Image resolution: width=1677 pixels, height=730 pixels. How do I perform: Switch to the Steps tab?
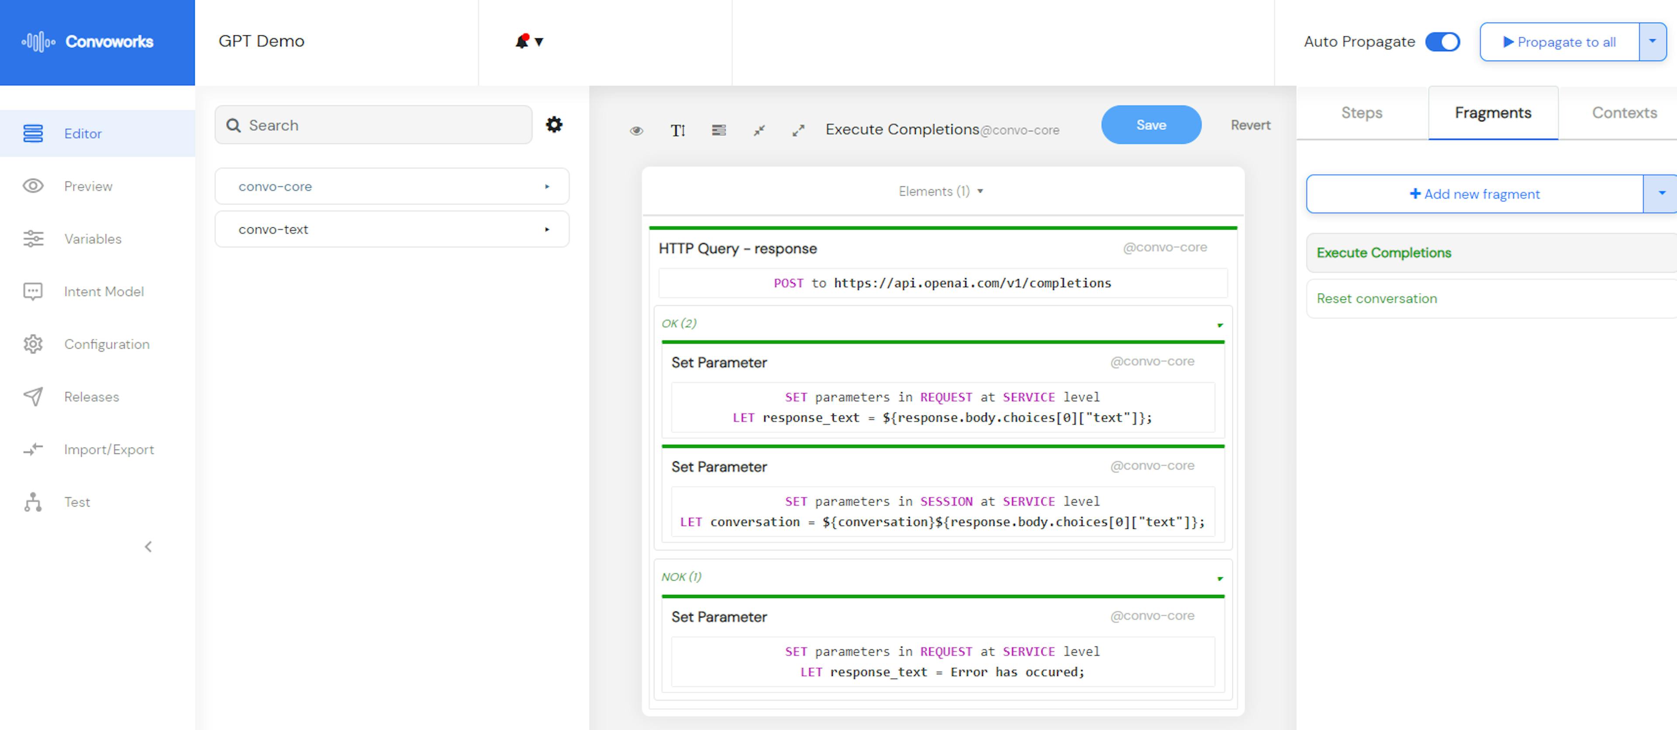(1362, 113)
